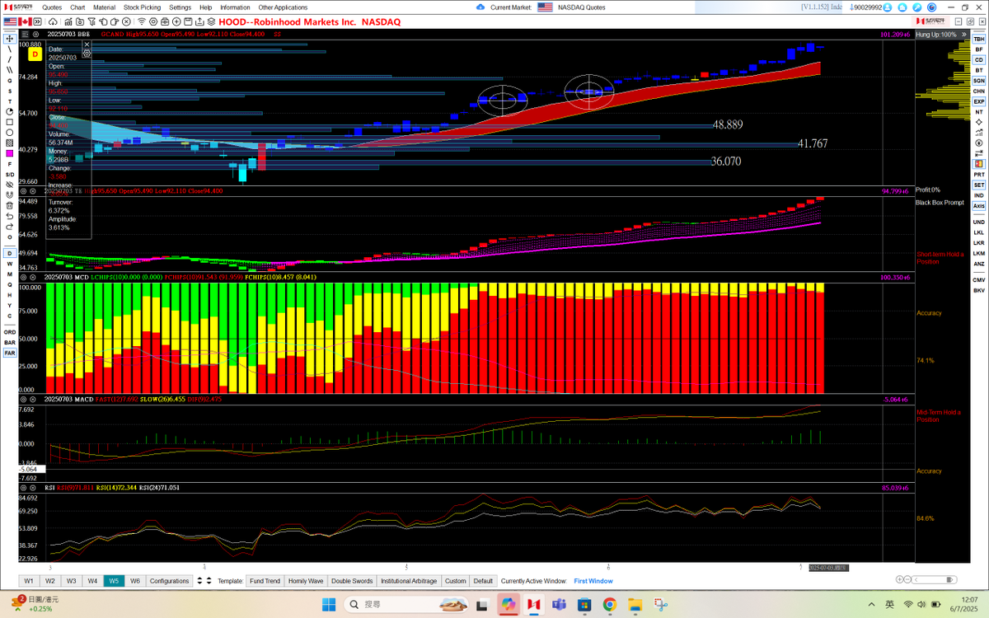Click the Windows Start button

[328, 605]
